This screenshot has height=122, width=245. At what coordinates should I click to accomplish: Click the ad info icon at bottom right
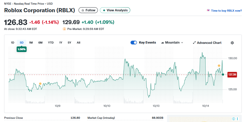point(233,119)
